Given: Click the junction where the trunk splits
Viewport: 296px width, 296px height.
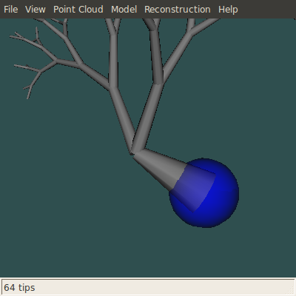Looking at the screenshot, I should coord(133,152).
